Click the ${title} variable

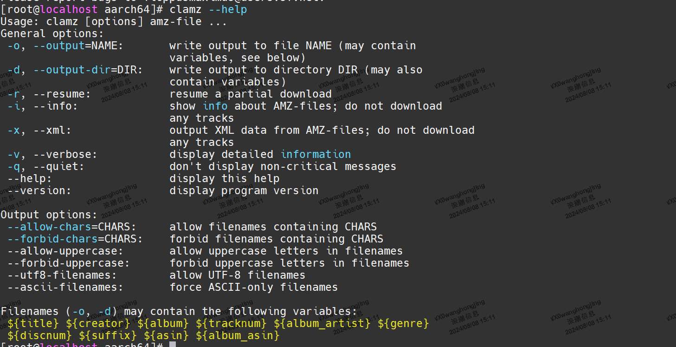pyautogui.click(x=33, y=323)
